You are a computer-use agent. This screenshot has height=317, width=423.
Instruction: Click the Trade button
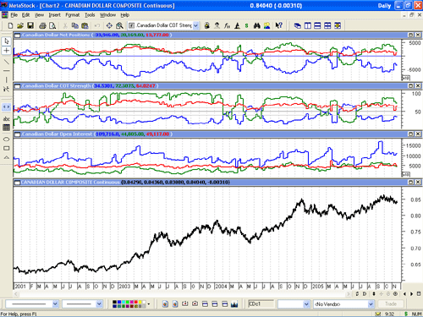tap(391, 303)
